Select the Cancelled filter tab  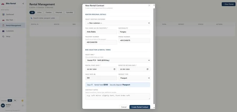click(x=69, y=13)
